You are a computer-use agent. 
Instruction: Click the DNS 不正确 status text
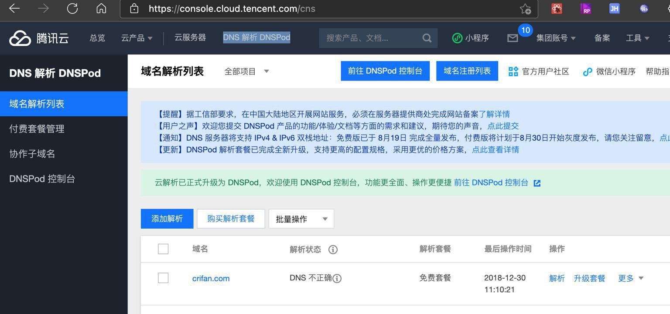(311, 278)
